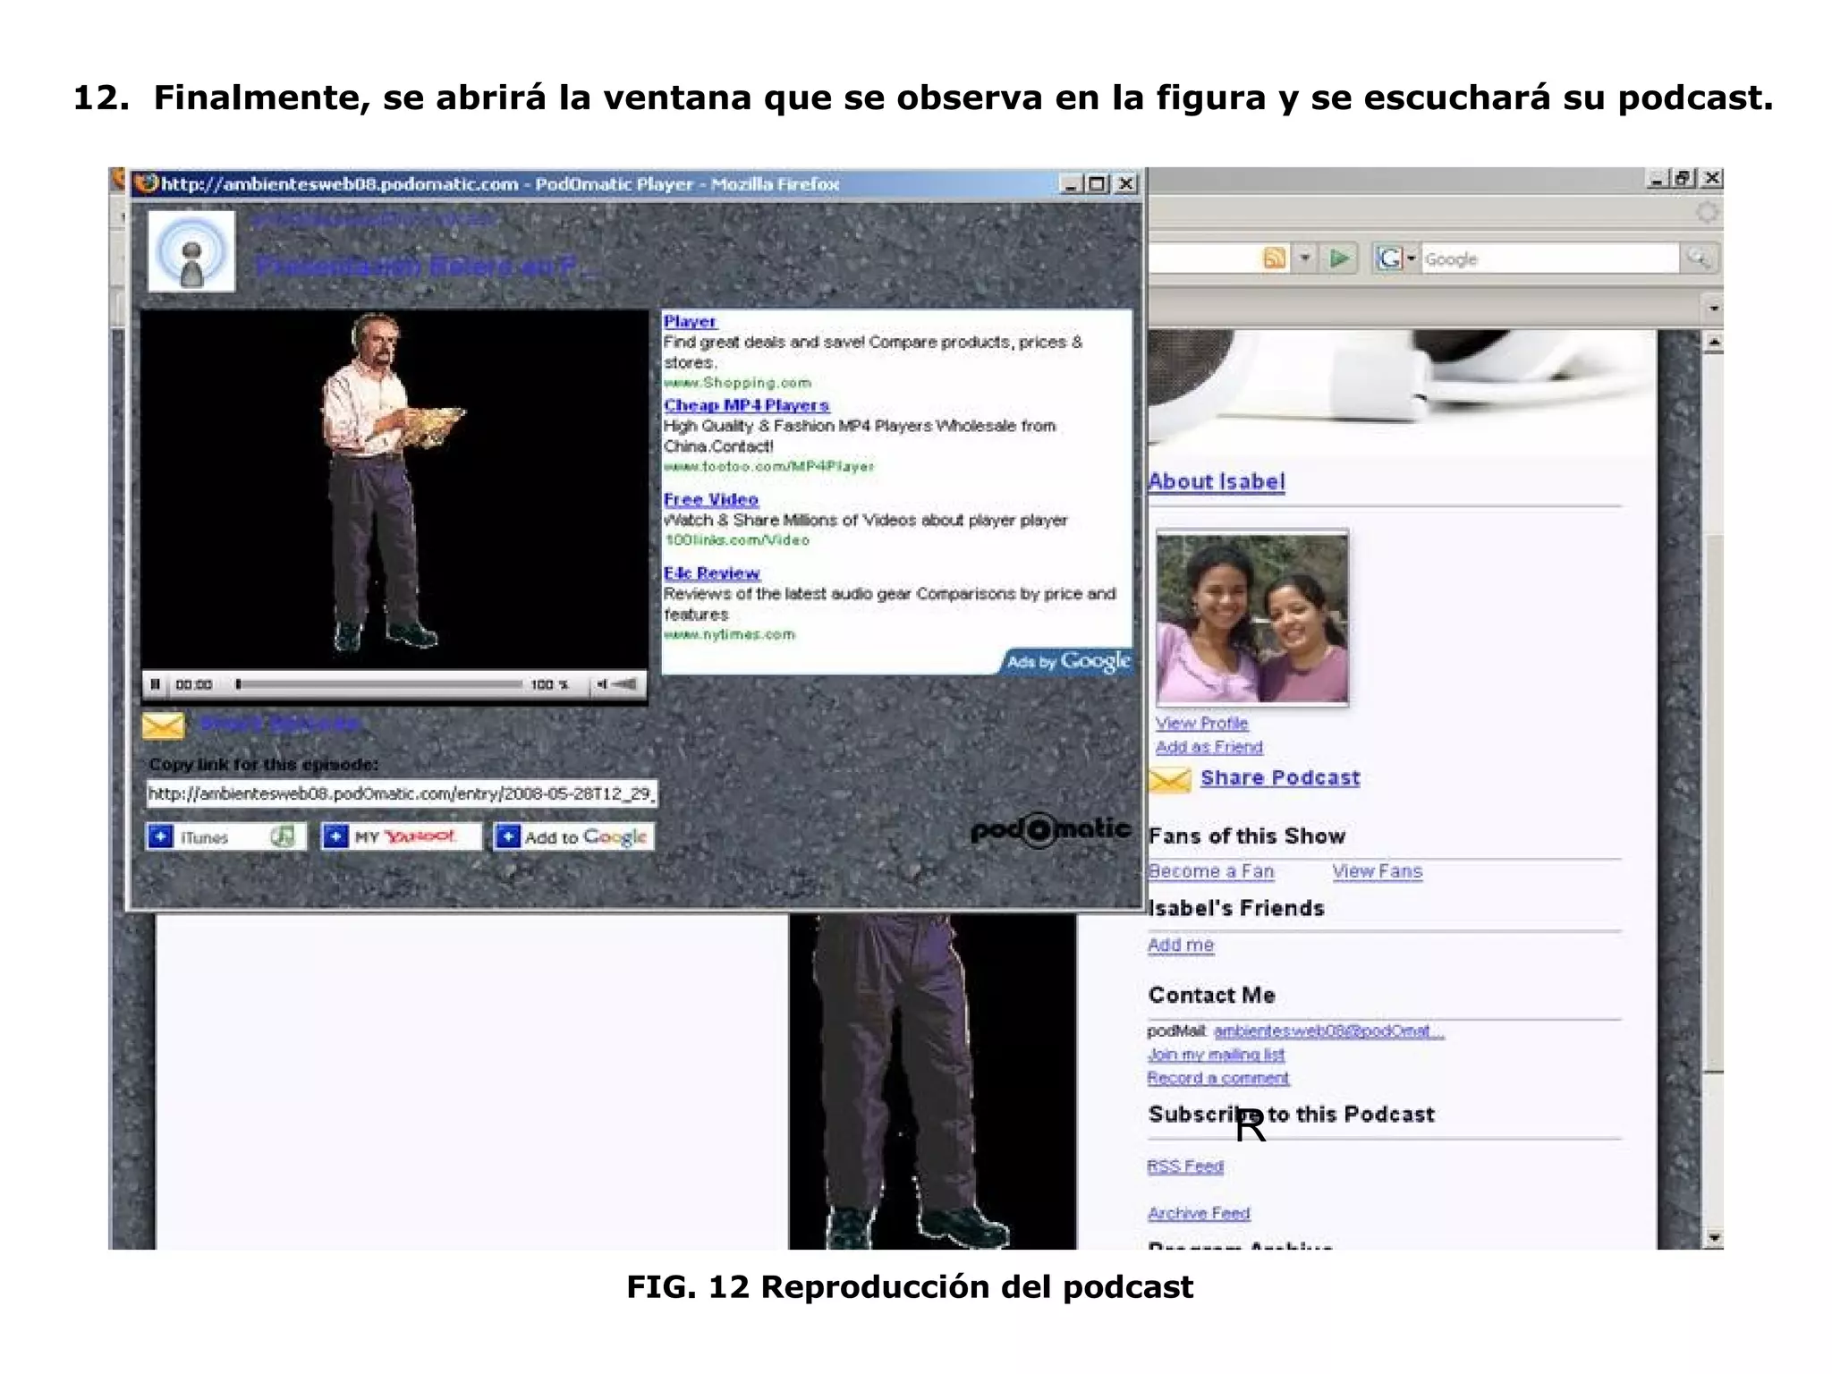This screenshot has width=1832, height=1374.
Task: Open the View Fans link
Action: click(1378, 871)
